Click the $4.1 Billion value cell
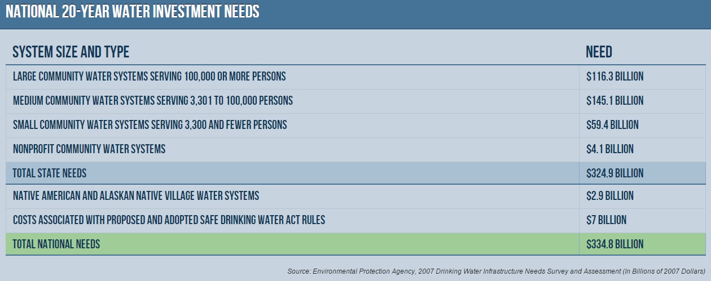This screenshot has width=711, height=281. (x=609, y=149)
